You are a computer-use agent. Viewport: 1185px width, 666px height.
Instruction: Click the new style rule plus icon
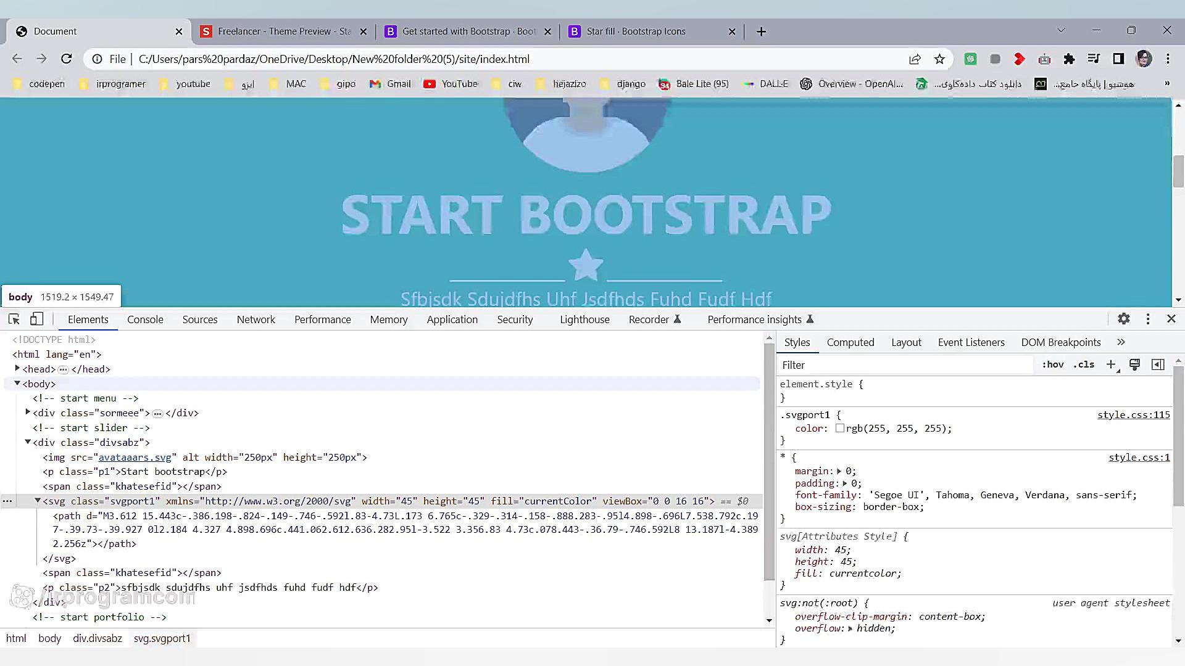[1111, 364]
